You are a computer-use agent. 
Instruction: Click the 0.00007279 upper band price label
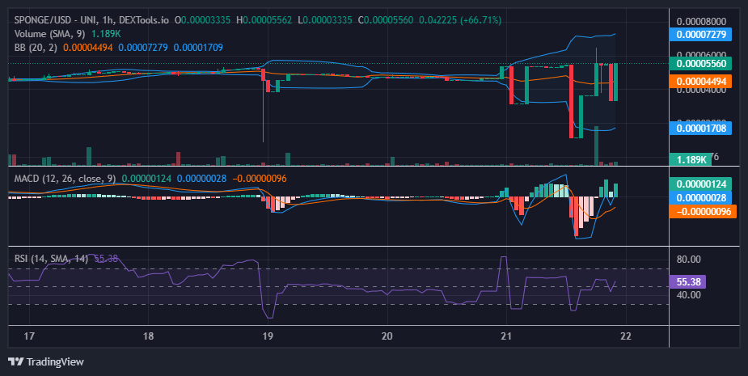coord(700,34)
